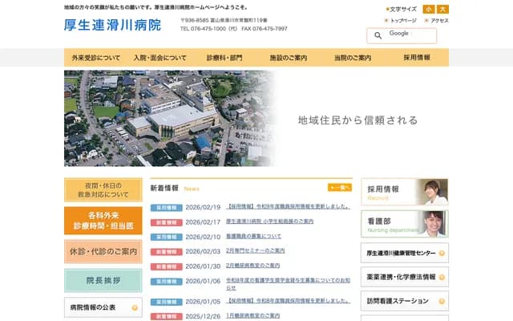Open the 入院・面会について menu
513x321 pixels.
point(160,58)
